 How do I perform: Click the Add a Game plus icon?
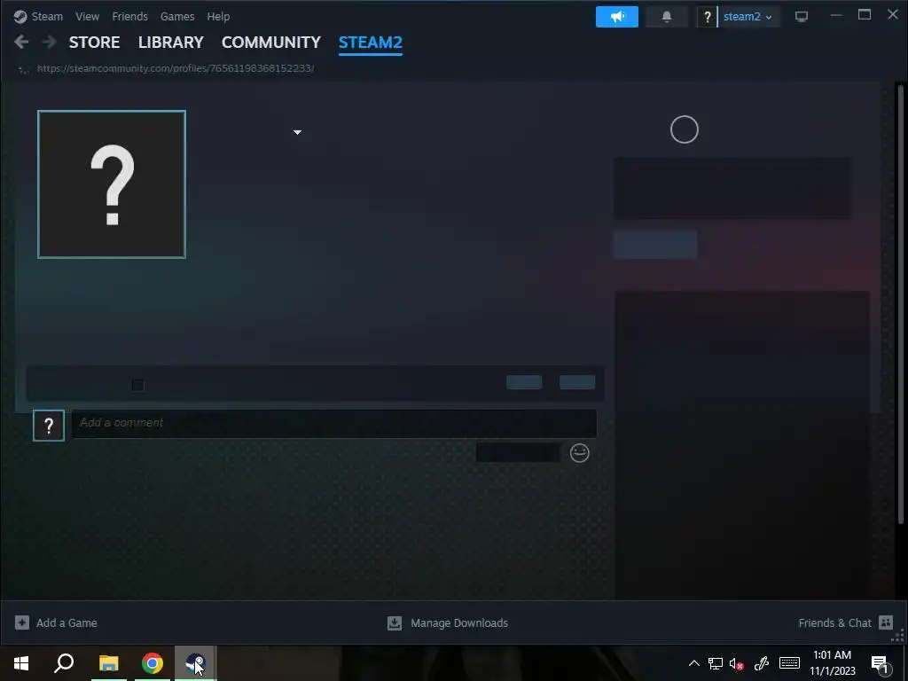22,622
